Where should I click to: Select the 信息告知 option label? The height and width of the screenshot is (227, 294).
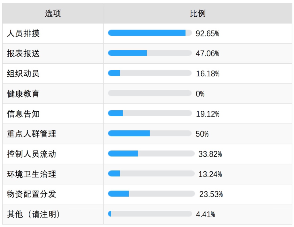pyautogui.click(x=23, y=114)
